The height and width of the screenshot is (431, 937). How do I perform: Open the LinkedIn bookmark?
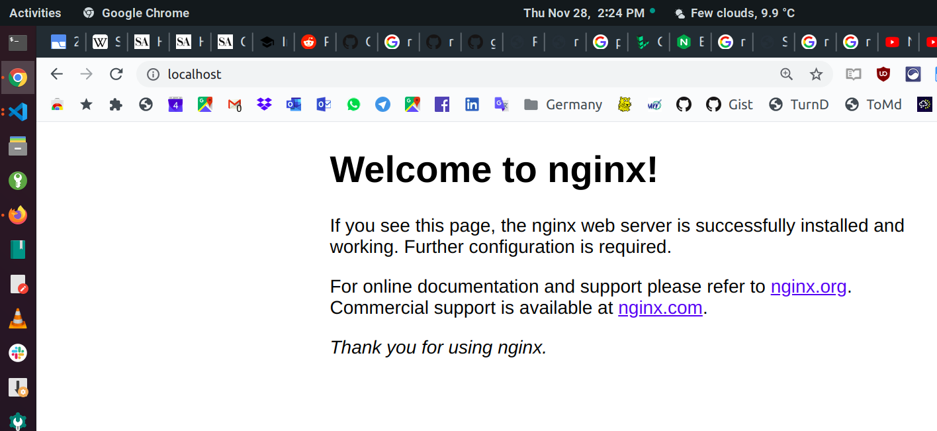(472, 105)
